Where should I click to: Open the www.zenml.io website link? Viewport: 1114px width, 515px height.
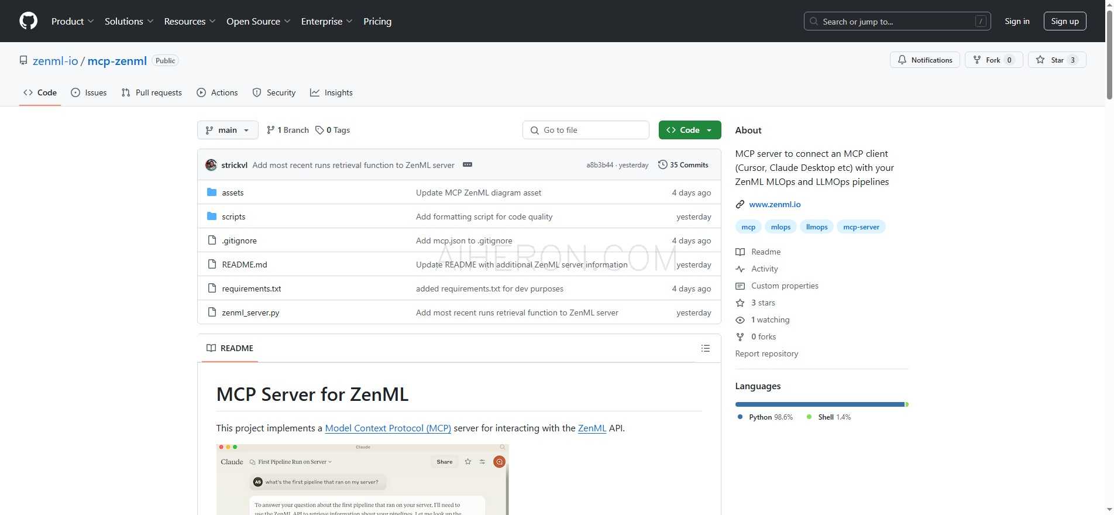click(775, 204)
